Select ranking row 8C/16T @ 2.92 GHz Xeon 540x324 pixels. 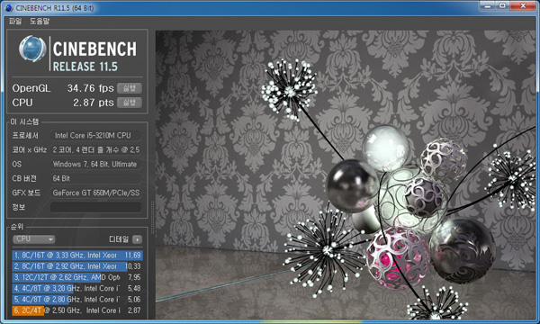(77, 266)
